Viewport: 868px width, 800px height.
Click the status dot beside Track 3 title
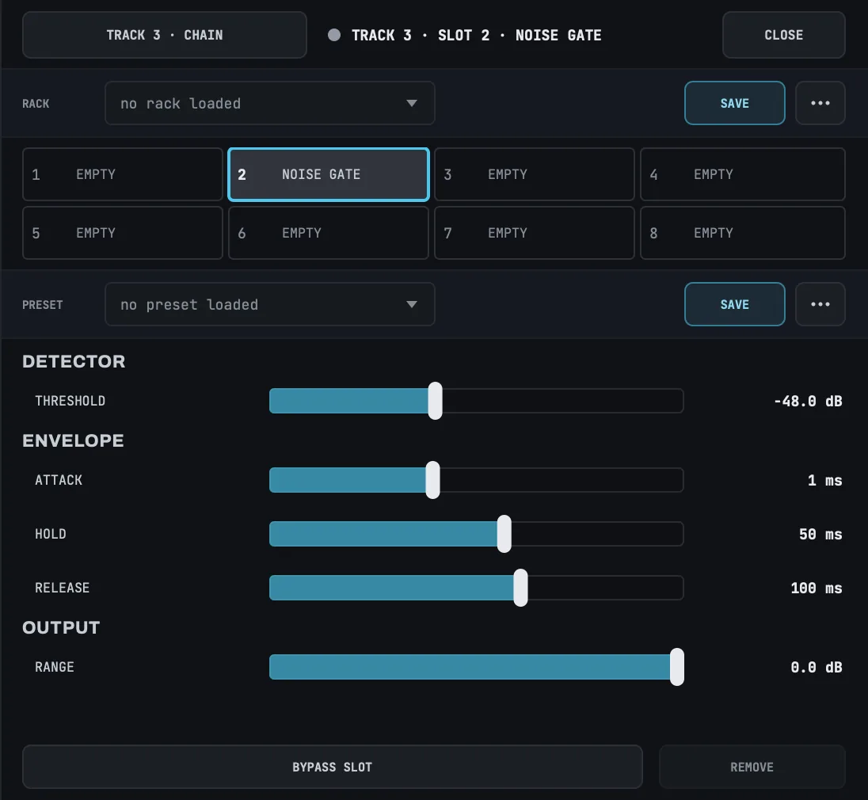(x=333, y=35)
